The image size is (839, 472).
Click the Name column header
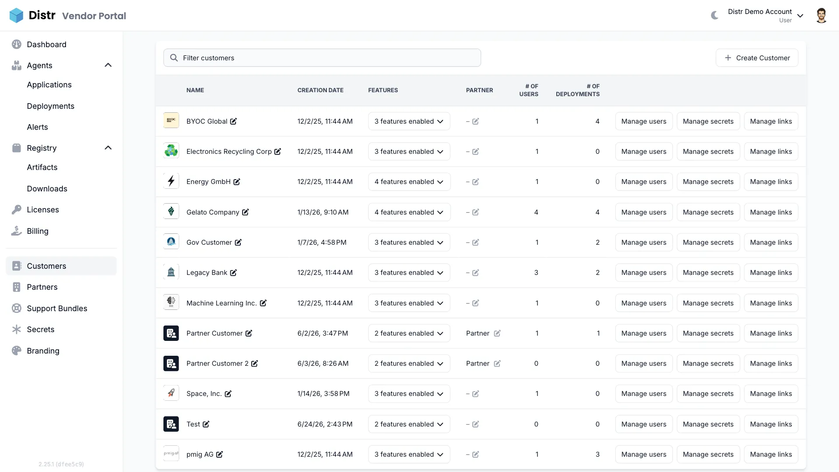click(x=195, y=90)
